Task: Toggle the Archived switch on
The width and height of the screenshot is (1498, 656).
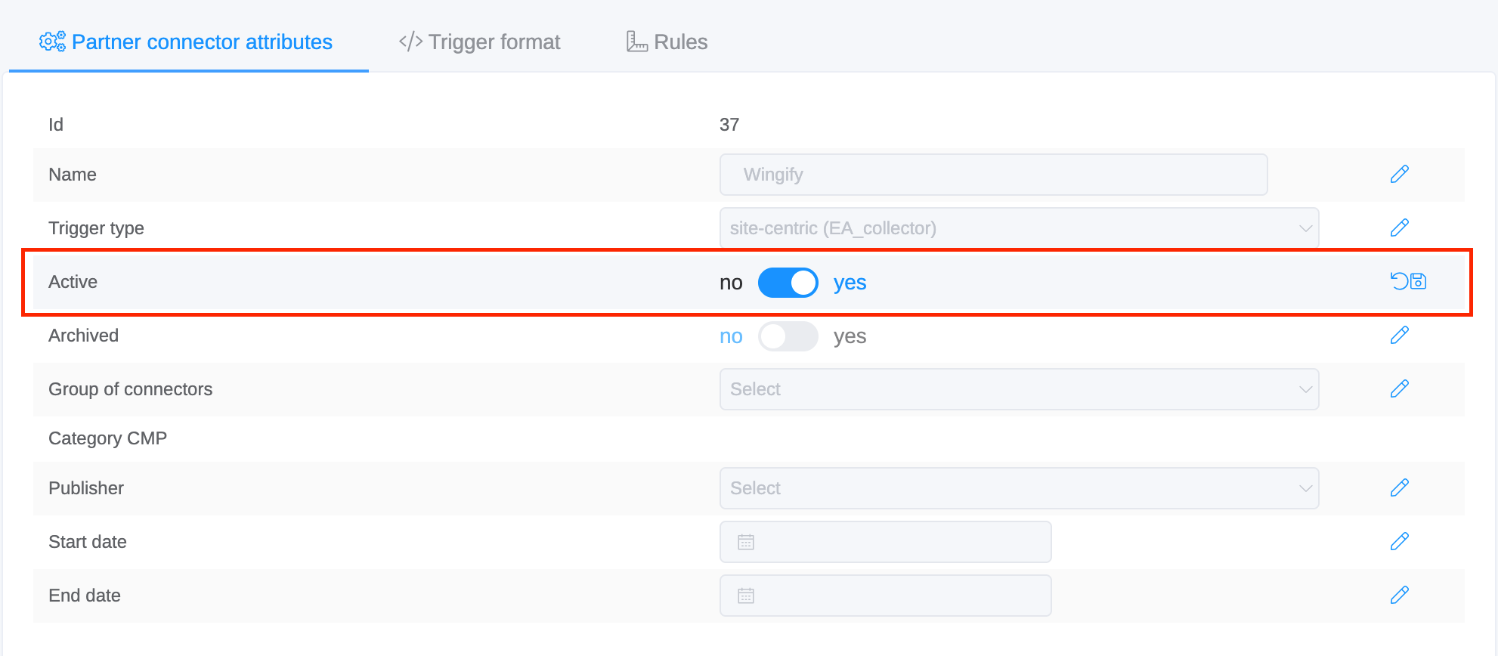Action: pyautogui.click(x=788, y=336)
